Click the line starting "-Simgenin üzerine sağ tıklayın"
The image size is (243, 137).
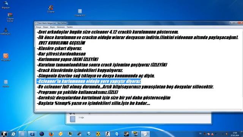[x=96, y=76]
